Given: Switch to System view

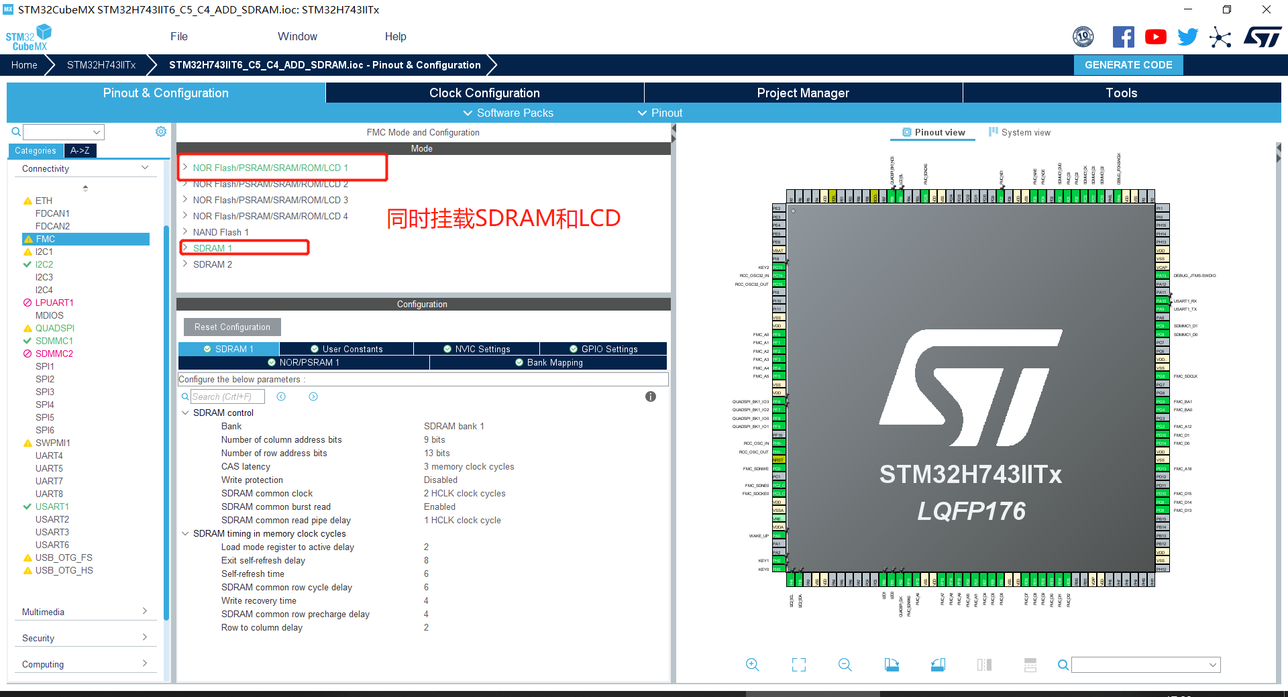Looking at the screenshot, I should pyautogui.click(x=1020, y=132).
